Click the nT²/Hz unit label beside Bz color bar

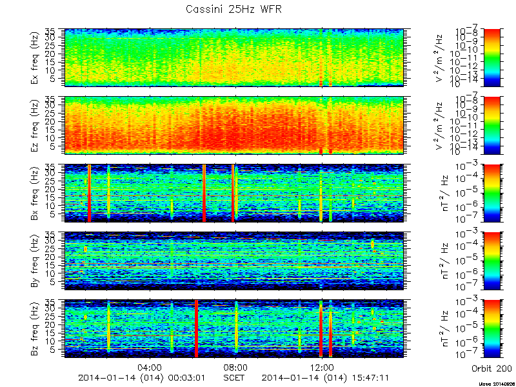443,329
